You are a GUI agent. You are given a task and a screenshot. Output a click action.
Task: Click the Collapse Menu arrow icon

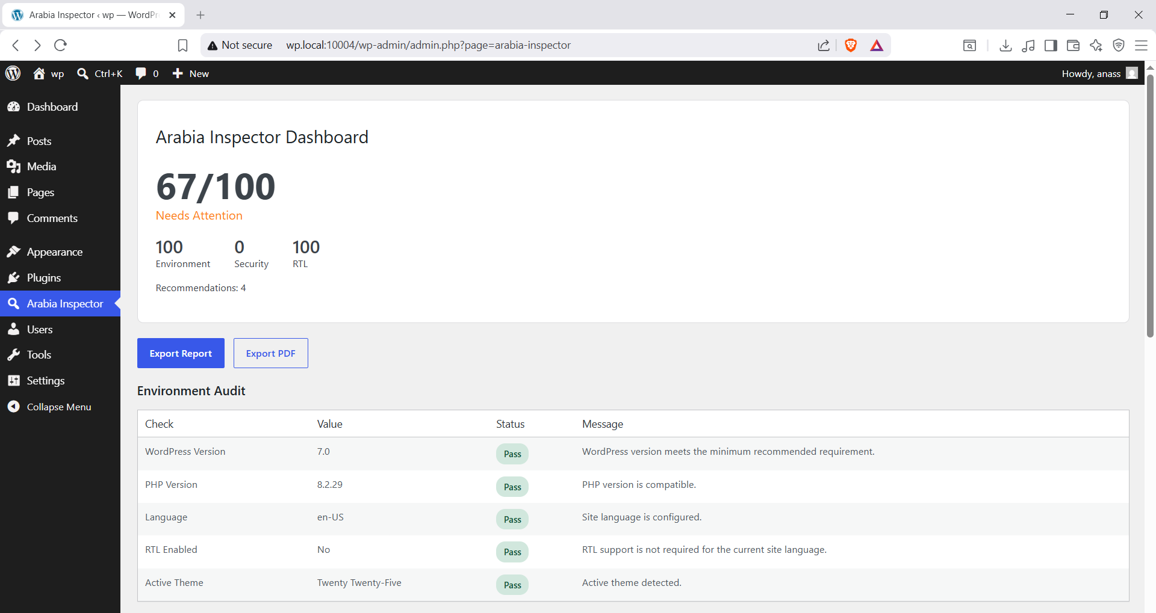coord(13,407)
